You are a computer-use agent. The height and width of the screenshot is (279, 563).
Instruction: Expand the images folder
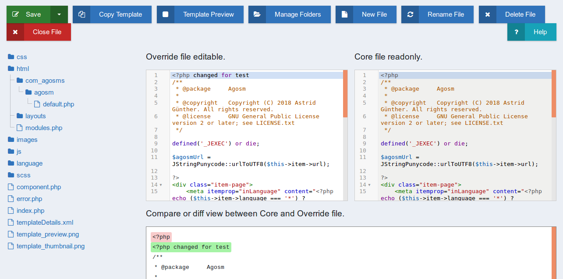point(27,140)
